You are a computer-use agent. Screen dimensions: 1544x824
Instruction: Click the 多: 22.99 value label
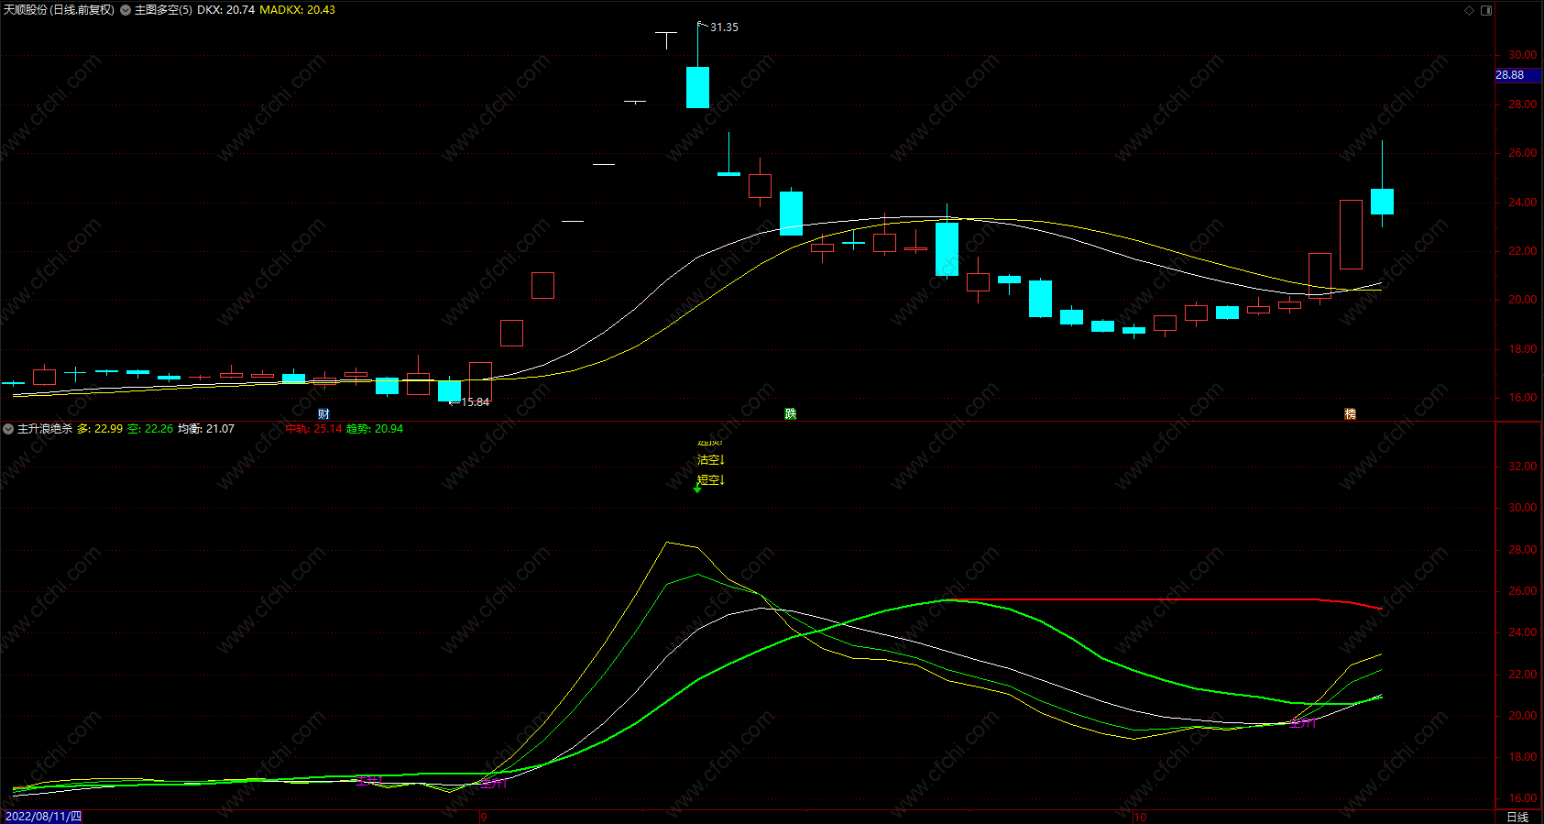point(99,429)
